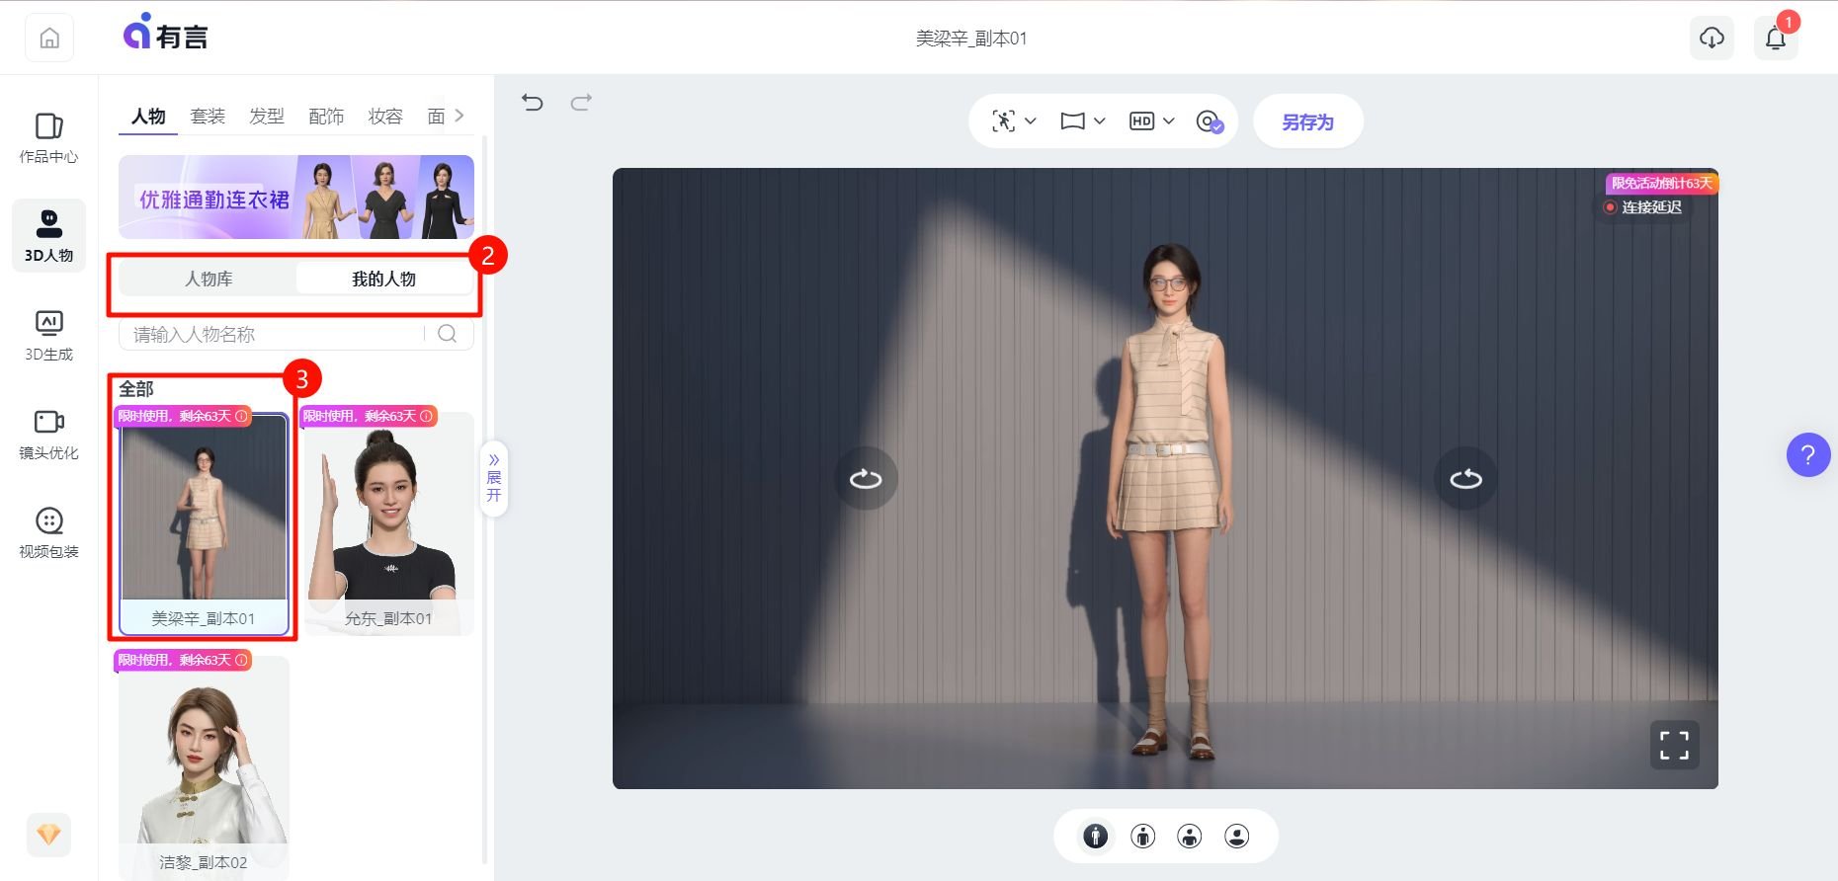
Task: Switch to the 发型 tab
Action: (267, 117)
